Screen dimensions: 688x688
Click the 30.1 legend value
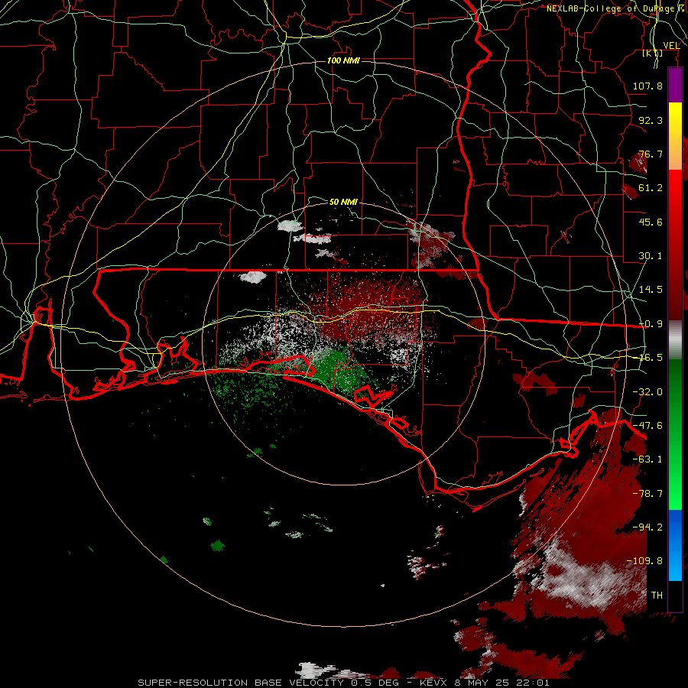[x=651, y=256]
